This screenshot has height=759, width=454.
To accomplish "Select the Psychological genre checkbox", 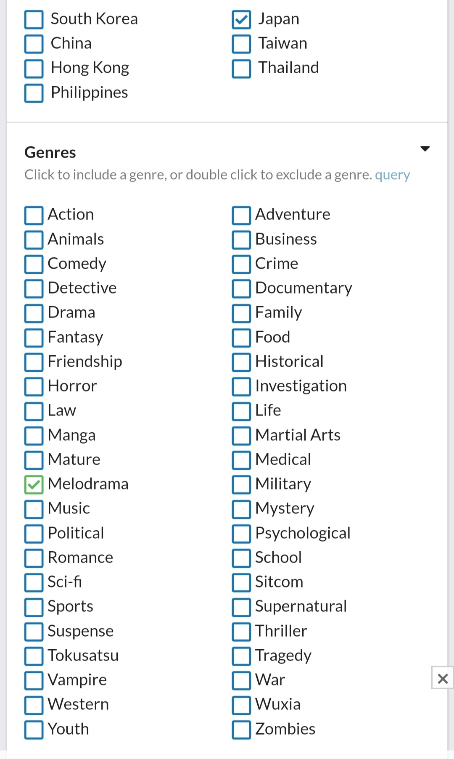I will (x=241, y=534).
